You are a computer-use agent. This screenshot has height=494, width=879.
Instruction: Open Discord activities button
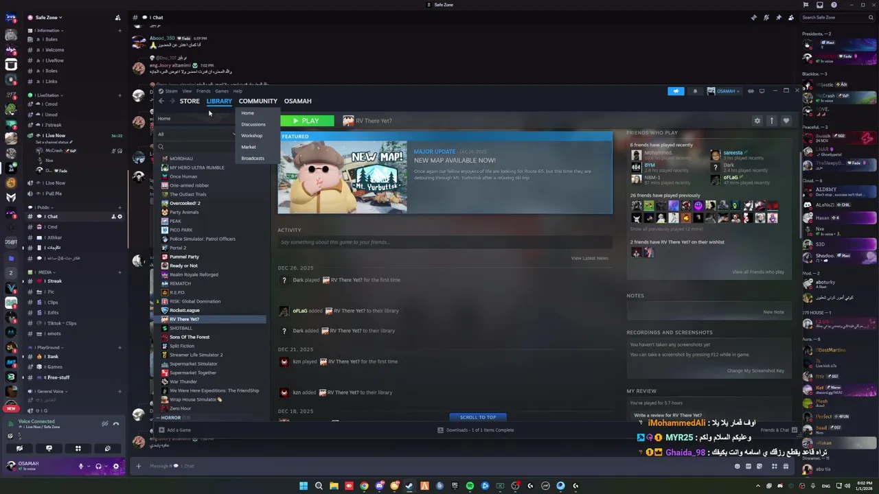pyautogui.click(x=78, y=449)
